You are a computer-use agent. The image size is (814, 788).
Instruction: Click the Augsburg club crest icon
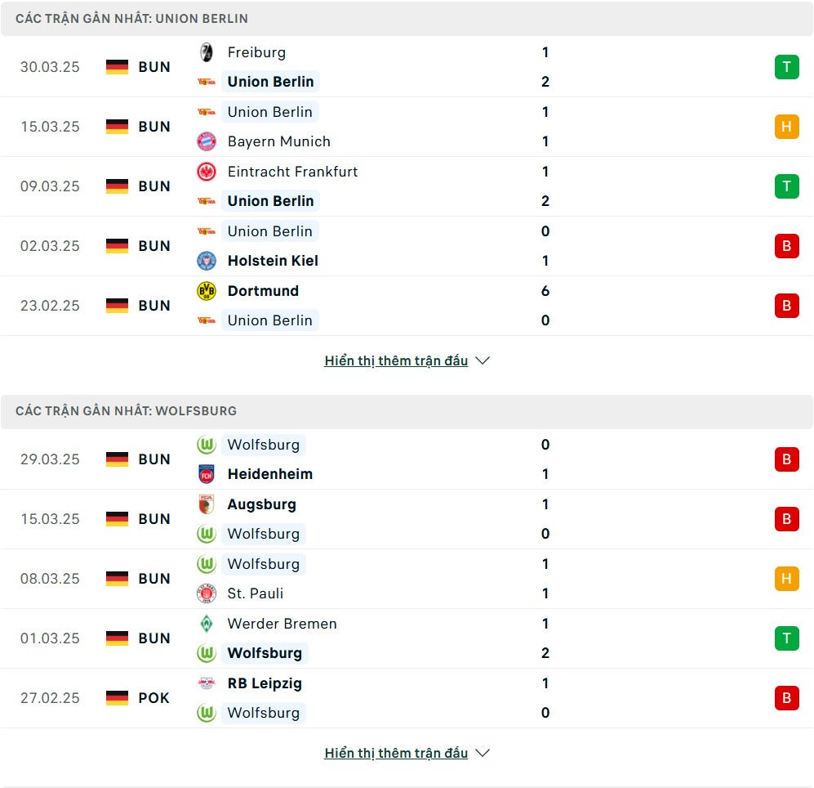[x=207, y=504]
